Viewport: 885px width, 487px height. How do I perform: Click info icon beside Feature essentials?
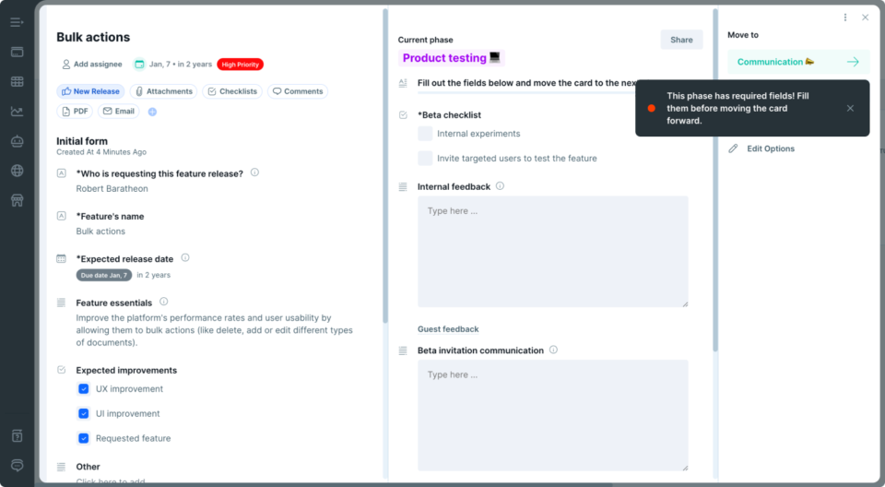[164, 302]
